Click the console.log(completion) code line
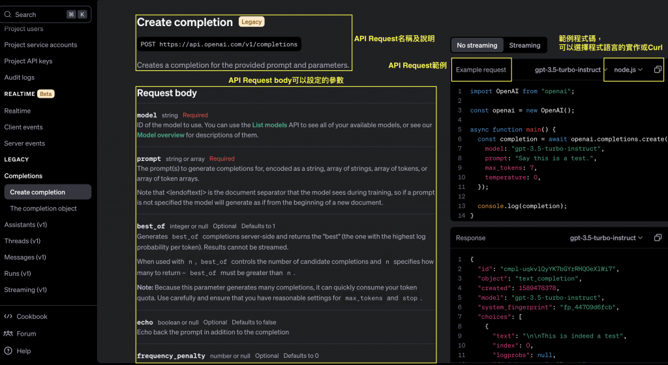Screen dimensions: 668x365 point(523,206)
